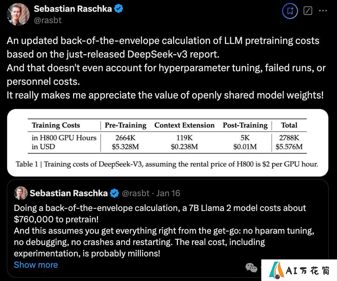The image size is (337, 281).
Task: Click the bookmark-plus icon in the header
Action: (x=290, y=11)
